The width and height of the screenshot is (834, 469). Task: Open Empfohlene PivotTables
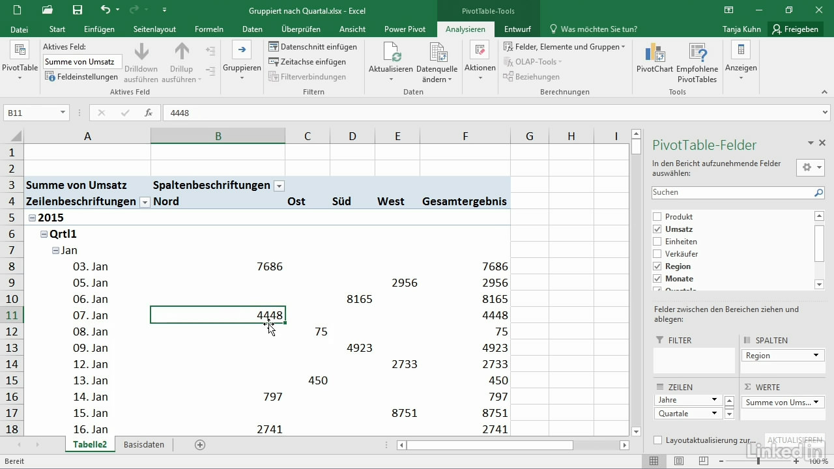pyautogui.click(x=697, y=62)
